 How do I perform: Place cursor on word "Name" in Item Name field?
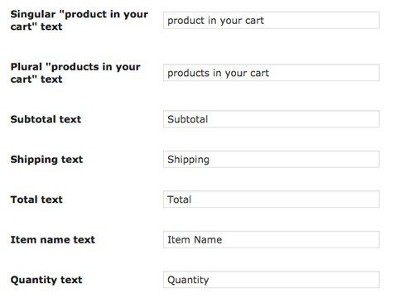pyautogui.click(x=208, y=240)
